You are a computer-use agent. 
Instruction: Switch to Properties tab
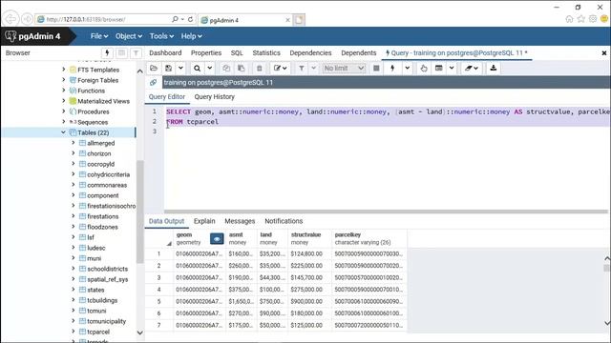tap(206, 53)
